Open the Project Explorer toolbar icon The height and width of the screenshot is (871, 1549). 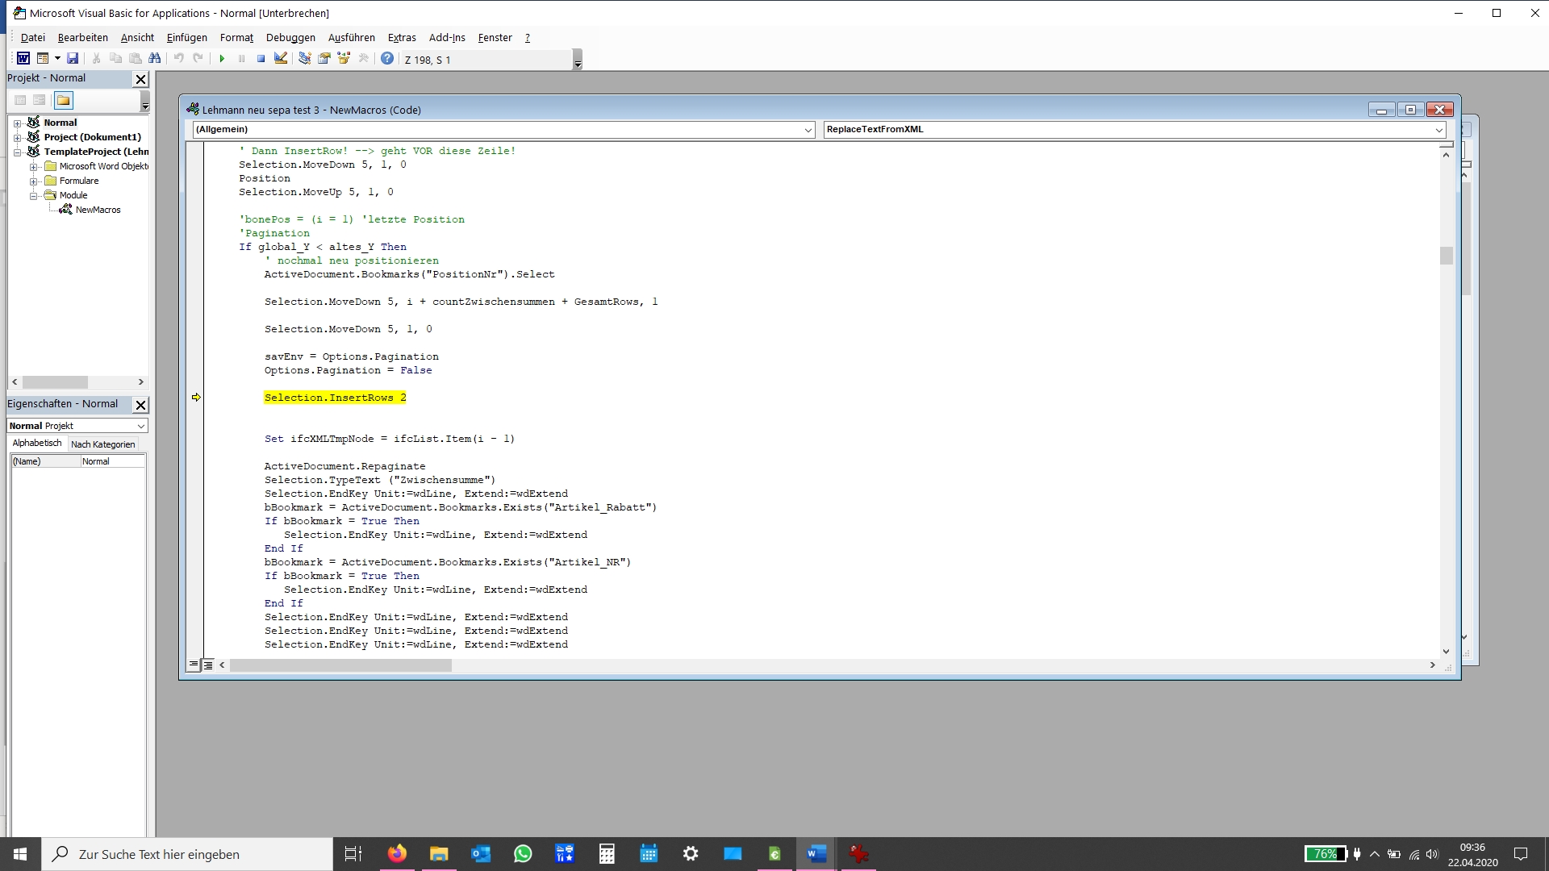[304, 59]
